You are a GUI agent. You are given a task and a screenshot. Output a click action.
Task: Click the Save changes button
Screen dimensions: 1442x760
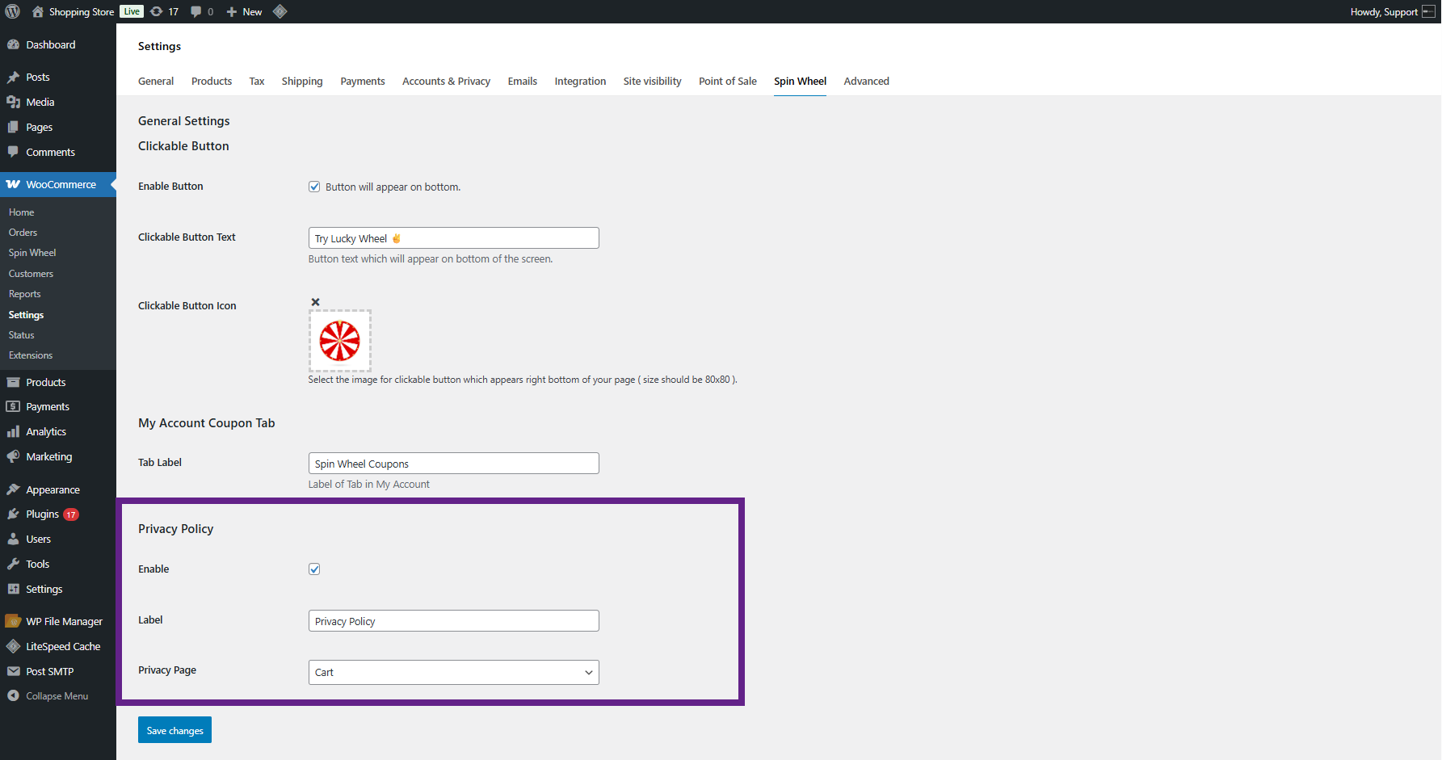pyautogui.click(x=174, y=730)
